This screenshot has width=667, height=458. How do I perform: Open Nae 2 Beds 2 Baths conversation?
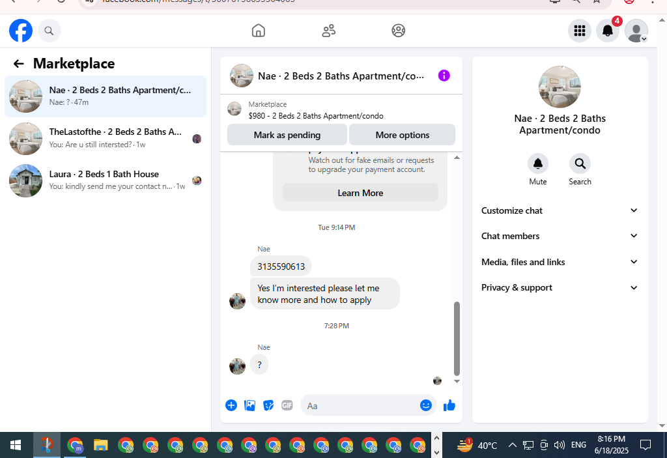tap(106, 96)
